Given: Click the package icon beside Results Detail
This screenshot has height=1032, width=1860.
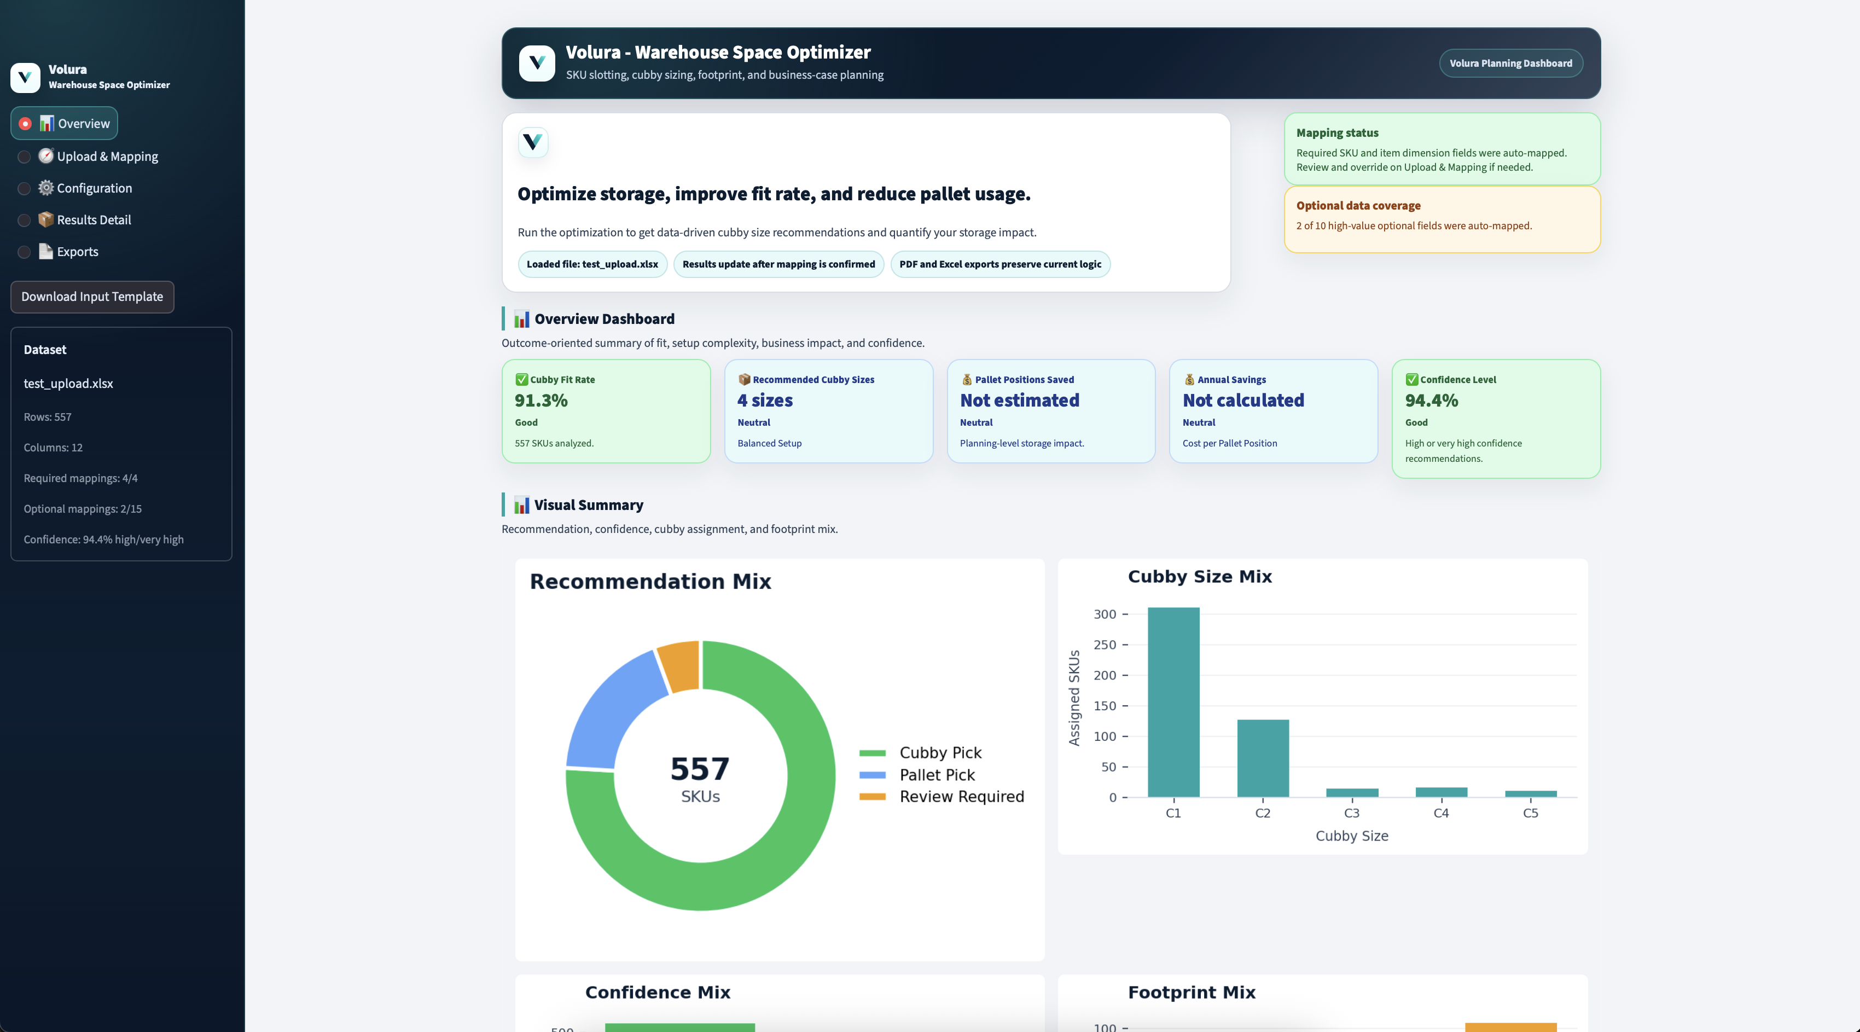Looking at the screenshot, I should coord(46,219).
